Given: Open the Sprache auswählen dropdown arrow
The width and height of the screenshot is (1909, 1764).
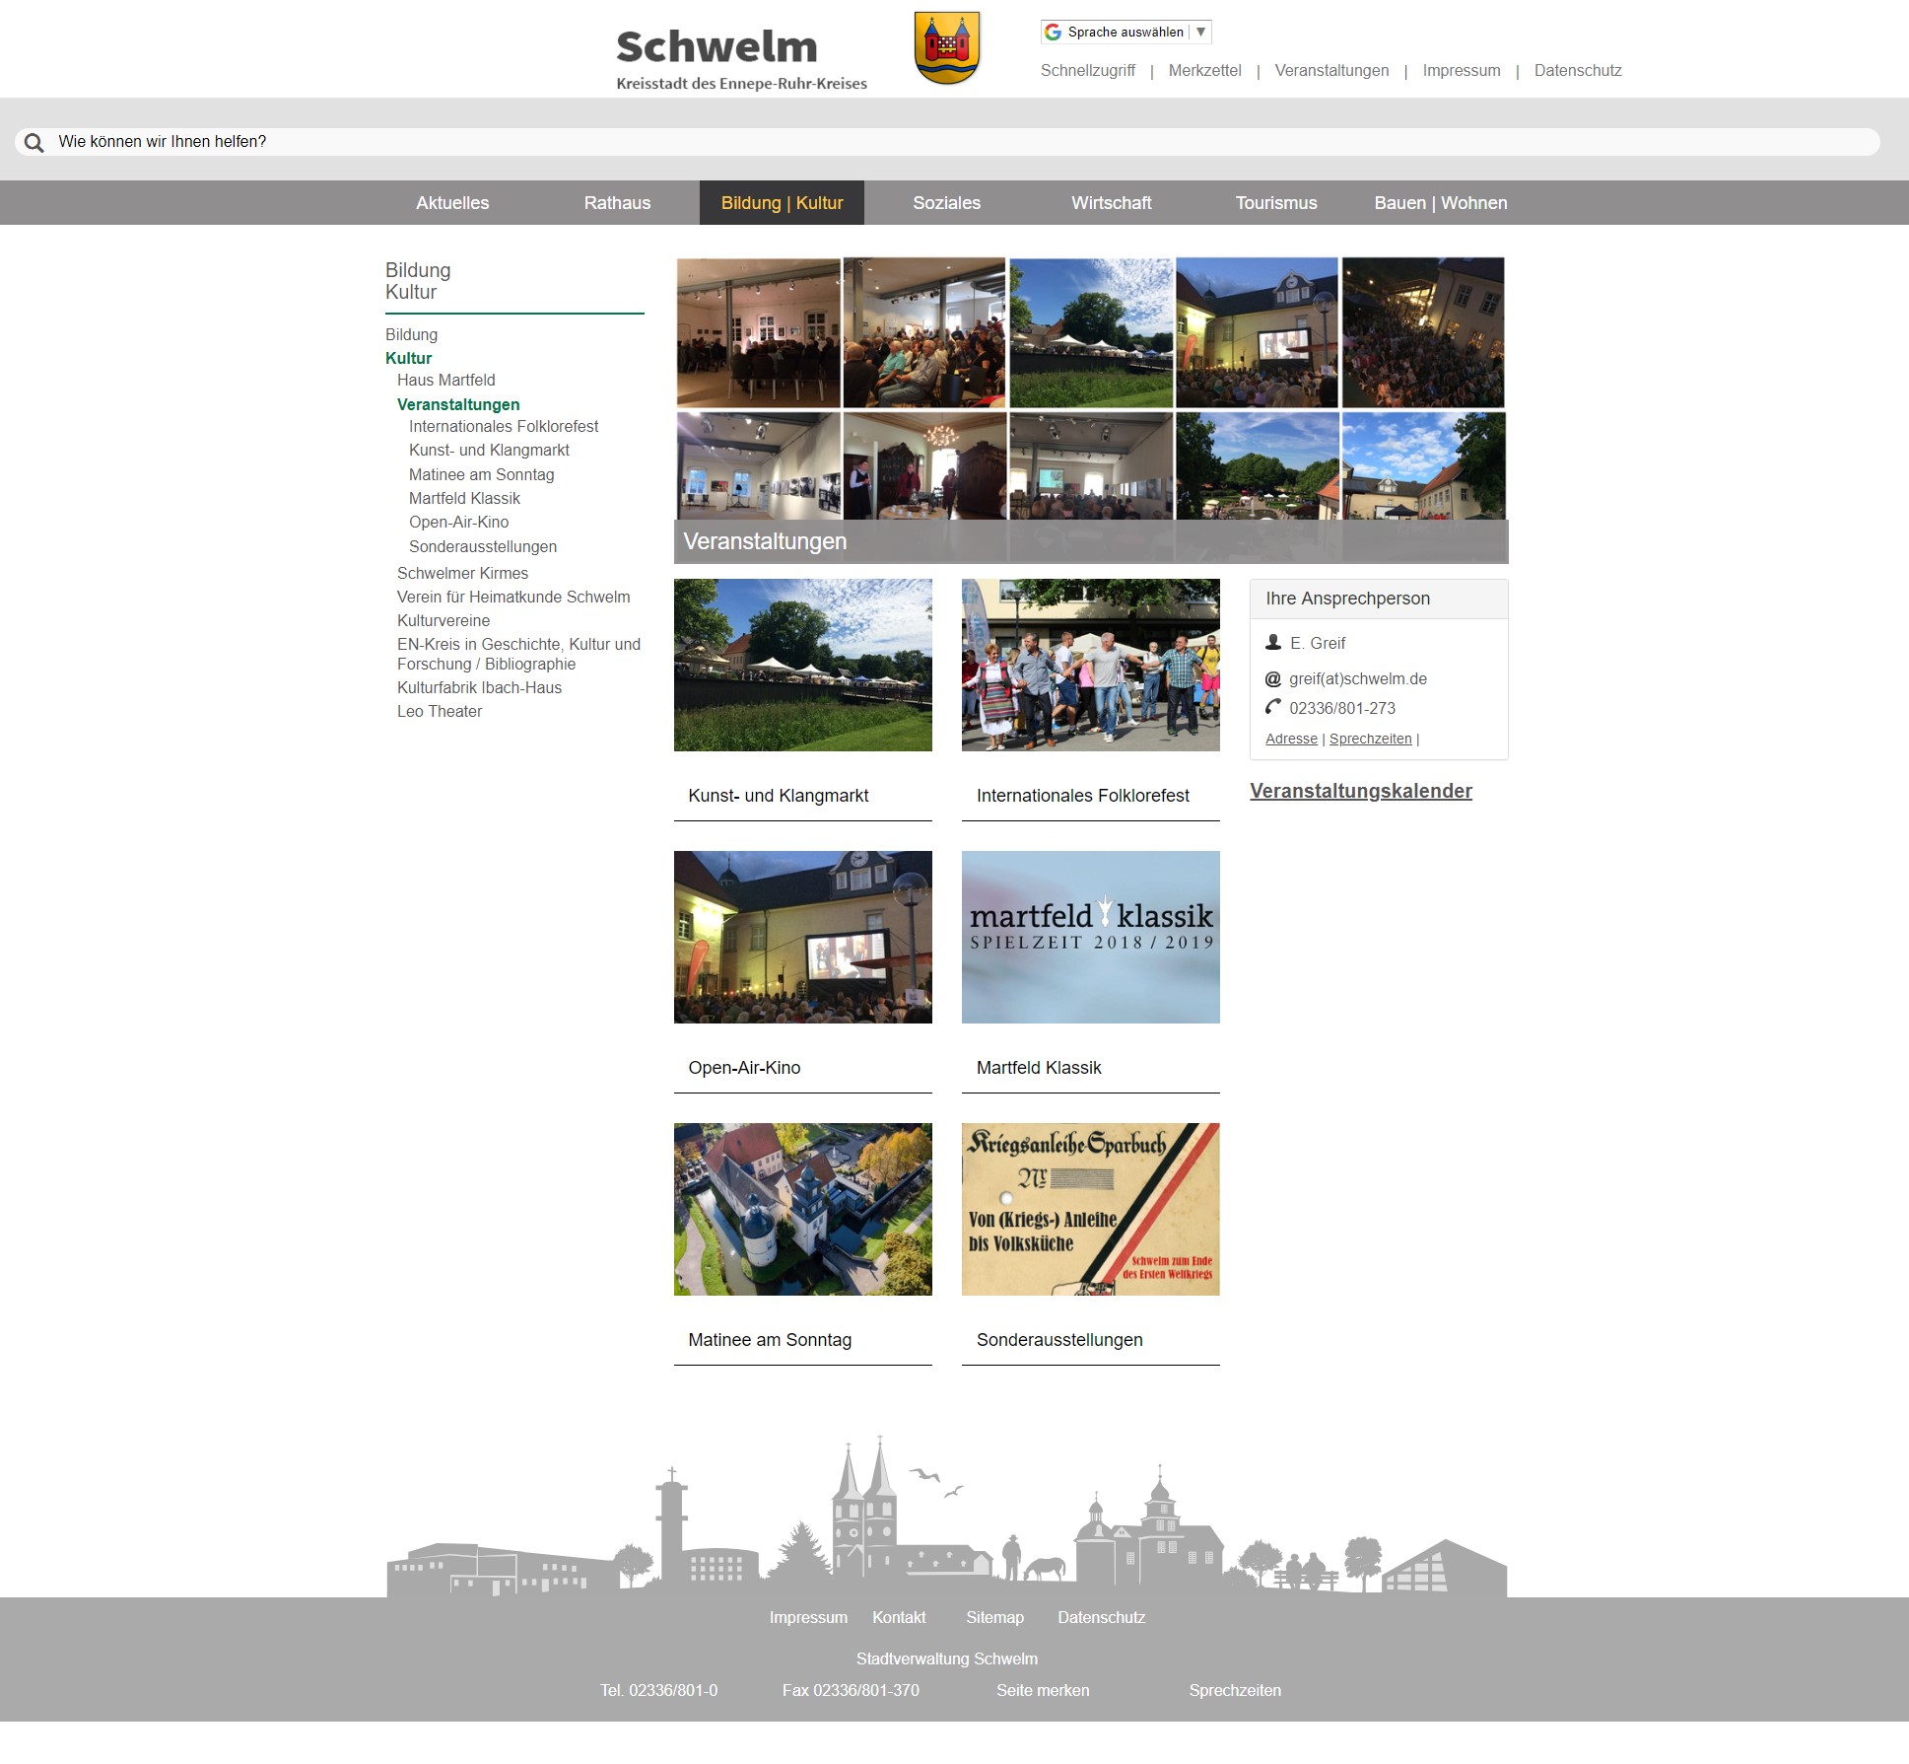Looking at the screenshot, I should click(x=1200, y=33).
